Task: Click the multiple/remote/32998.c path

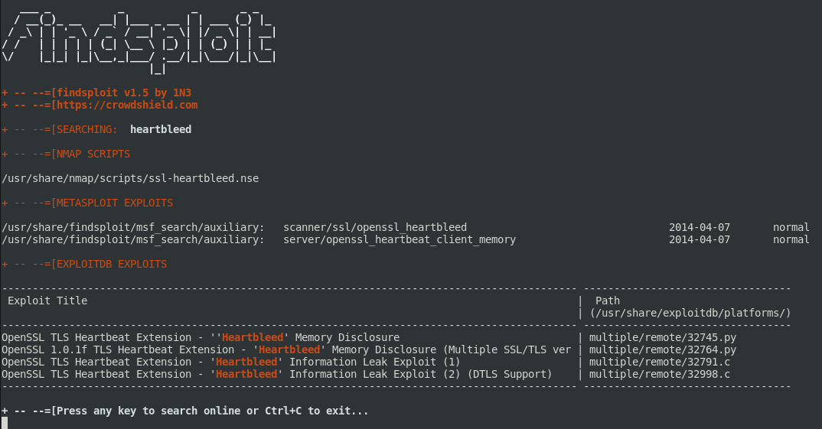Action: [660, 375]
